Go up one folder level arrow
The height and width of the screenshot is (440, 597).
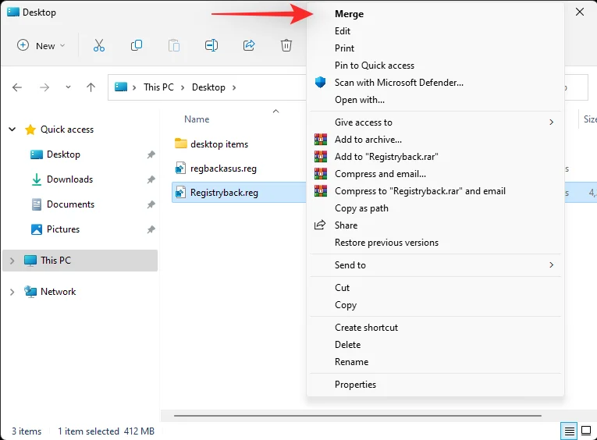(91, 87)
